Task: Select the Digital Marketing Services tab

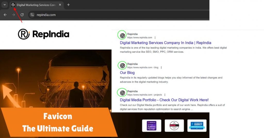Action: point(36,5)
